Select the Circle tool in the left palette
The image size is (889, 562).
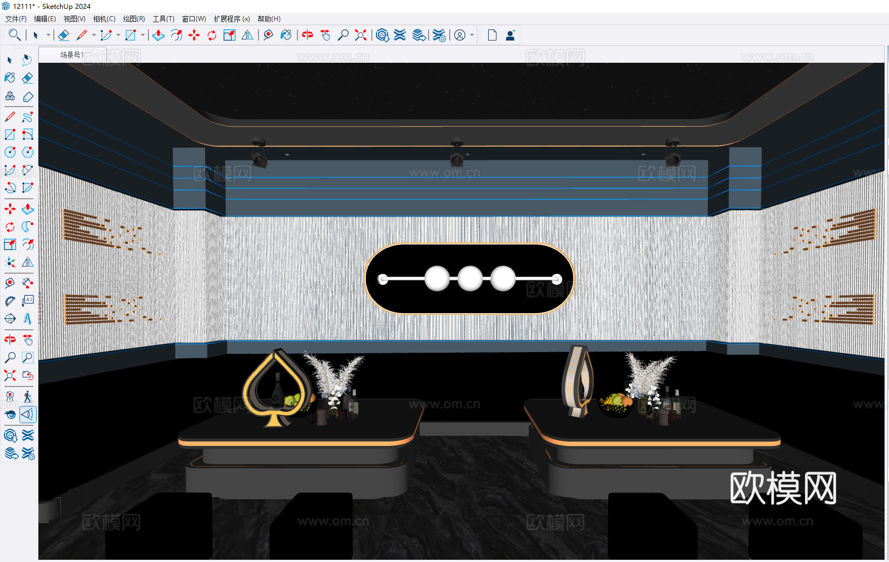tap(10, 152)
